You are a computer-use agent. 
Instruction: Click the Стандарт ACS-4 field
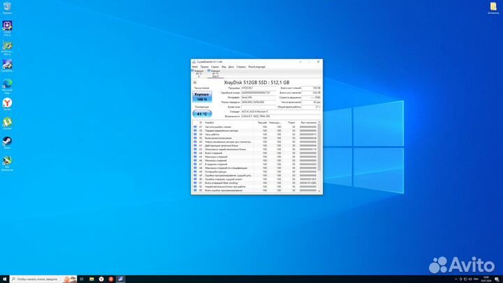click(281, 111)
